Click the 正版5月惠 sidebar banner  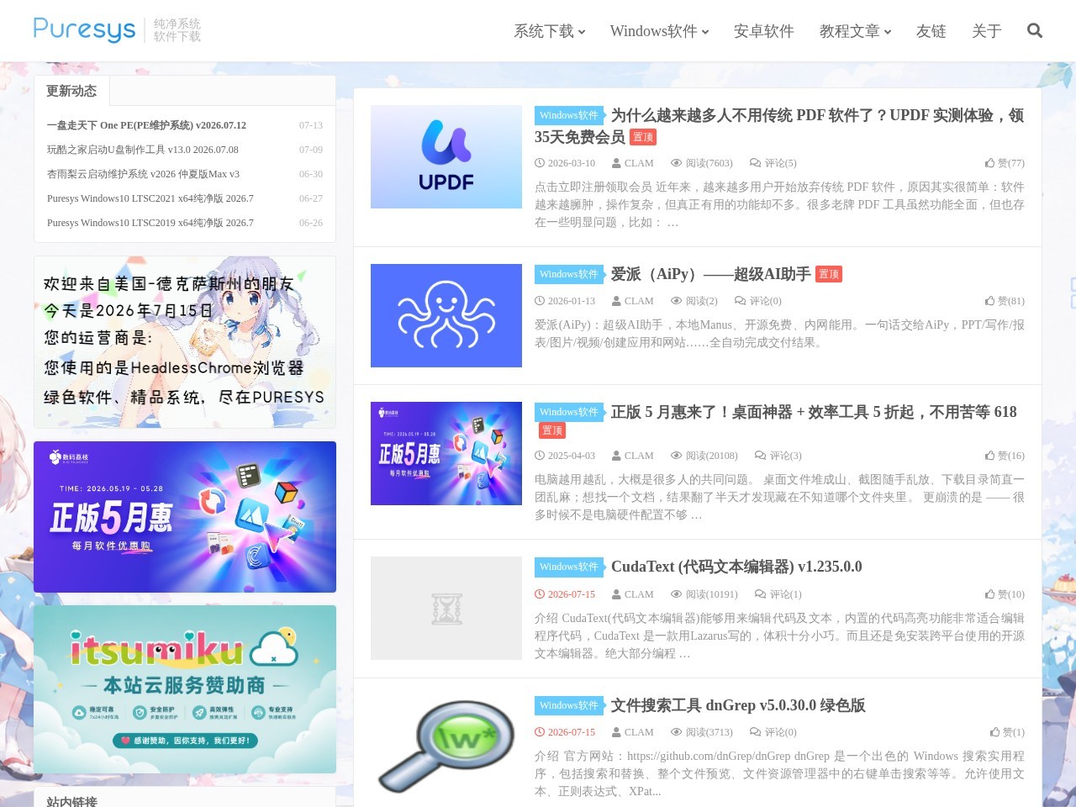[185, 517]
